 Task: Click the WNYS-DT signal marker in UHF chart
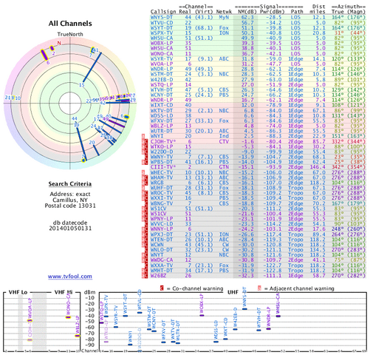pos(244,309)
